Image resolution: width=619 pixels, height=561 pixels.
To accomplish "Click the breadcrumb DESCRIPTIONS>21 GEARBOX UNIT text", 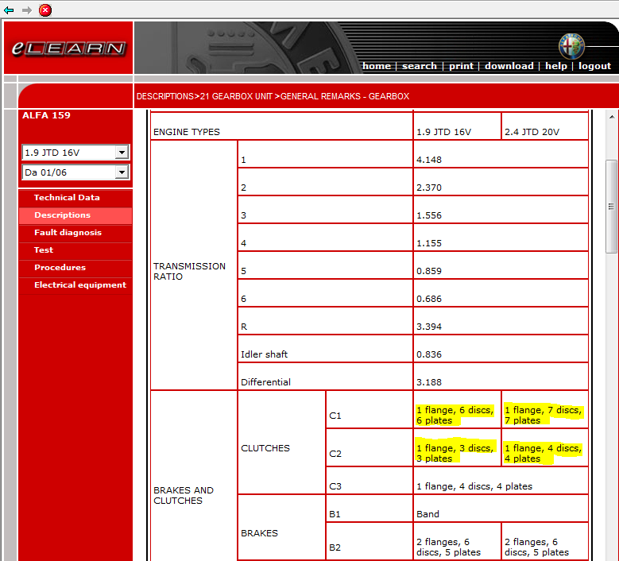I will point(204,96).
